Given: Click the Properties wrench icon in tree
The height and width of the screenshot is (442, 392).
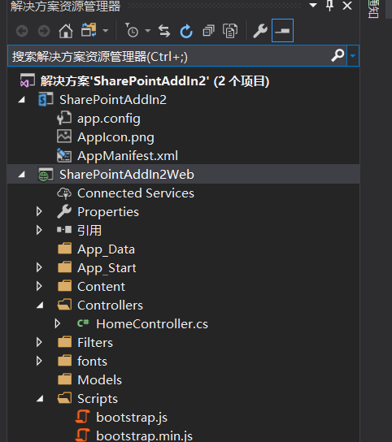Looking at the screenshot, I should pyautogui.click(x=64, y=211).
